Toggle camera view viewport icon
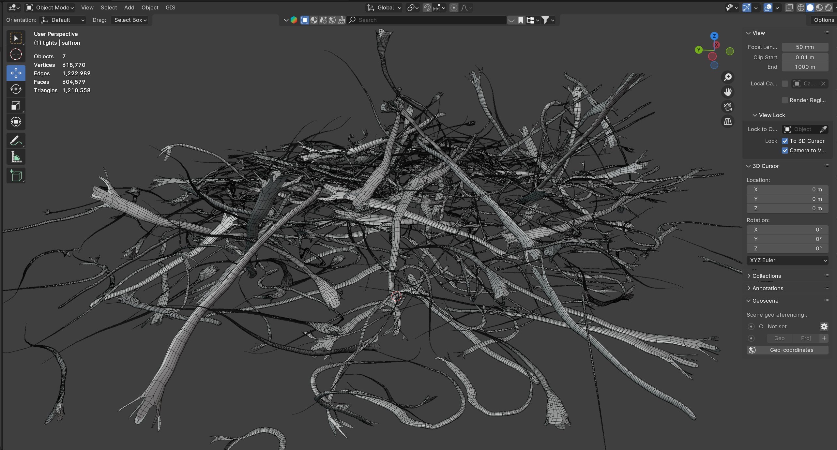Image resolution: width=837 pixels, height=450 pixels. click(728, 107)
